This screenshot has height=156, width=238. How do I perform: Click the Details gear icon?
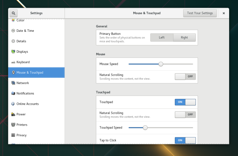point(13,41)
